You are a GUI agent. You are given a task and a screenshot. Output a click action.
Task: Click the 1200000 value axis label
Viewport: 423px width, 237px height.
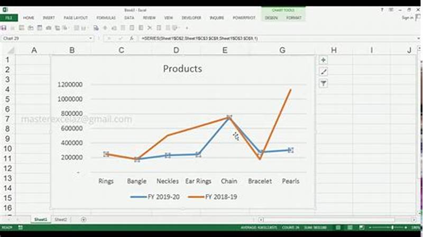70,85
